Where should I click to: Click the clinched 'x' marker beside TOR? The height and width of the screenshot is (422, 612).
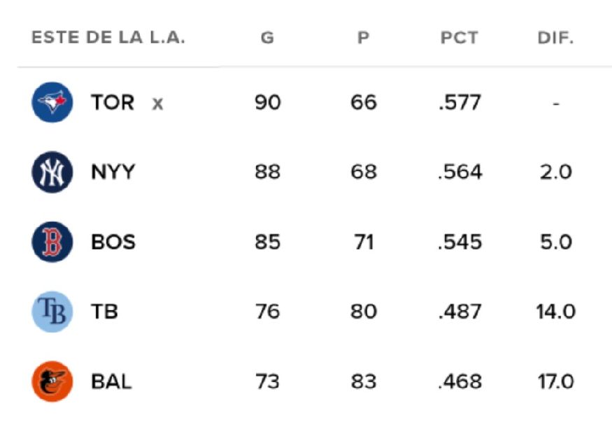point(158,104)
